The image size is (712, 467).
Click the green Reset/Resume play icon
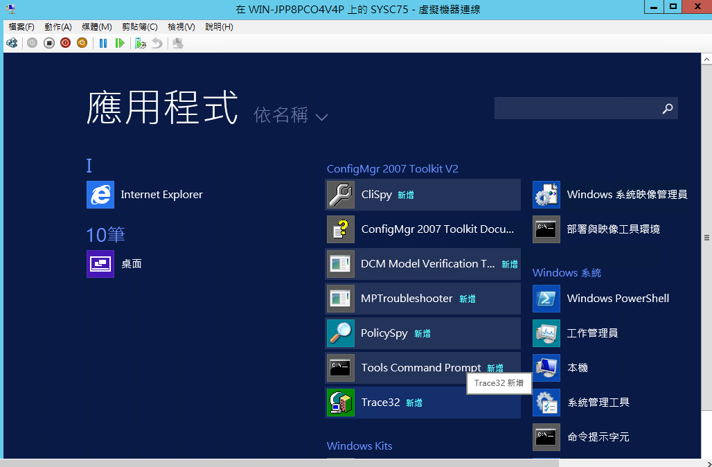(x=119, y=43)
